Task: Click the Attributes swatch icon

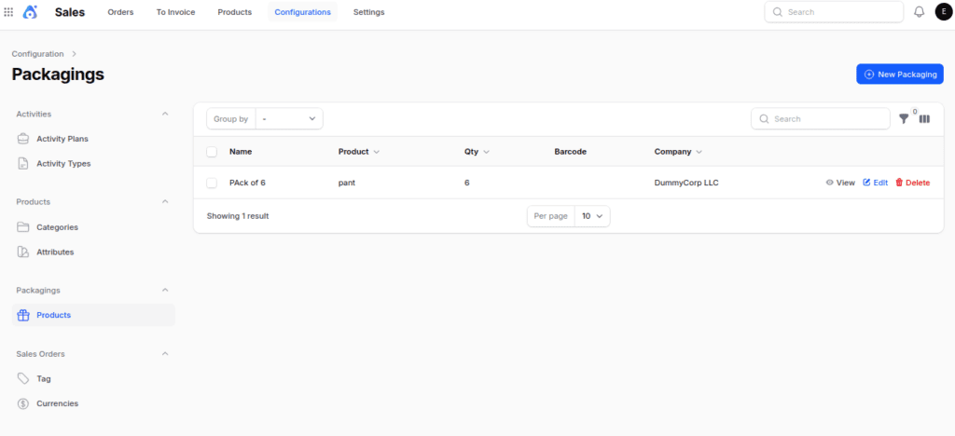Action: click(x=23, y=252)
